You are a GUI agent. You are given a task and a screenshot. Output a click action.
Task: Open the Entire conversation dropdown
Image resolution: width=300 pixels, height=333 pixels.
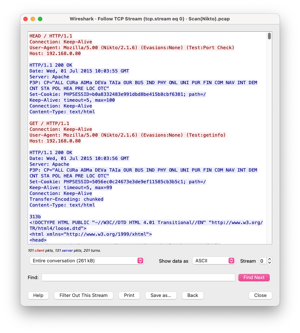[x=86, y=260]
